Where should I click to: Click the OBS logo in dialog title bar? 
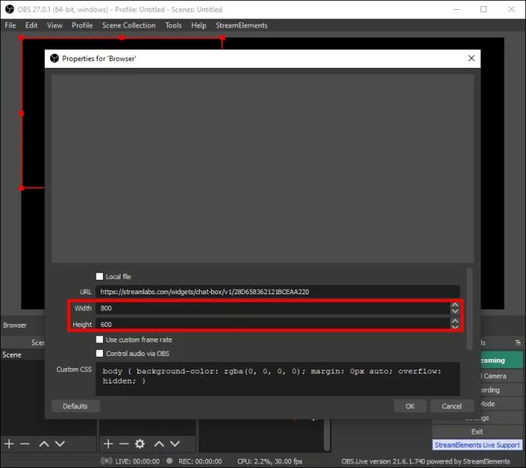tap(54, 59)
